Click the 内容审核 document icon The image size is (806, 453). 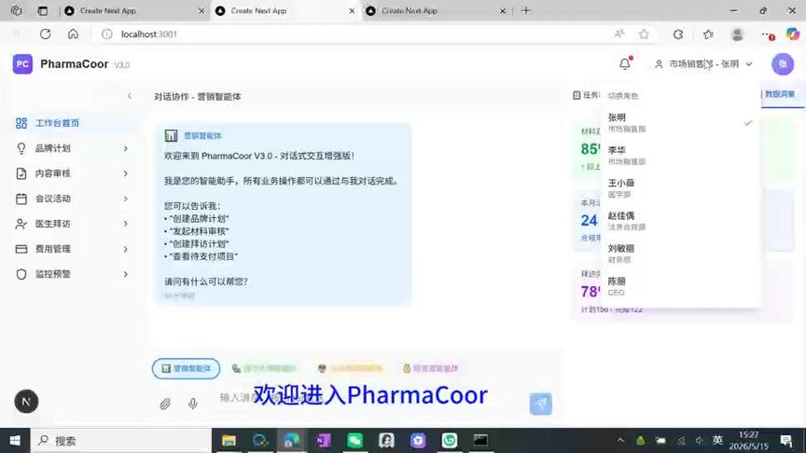click(21, 173)
